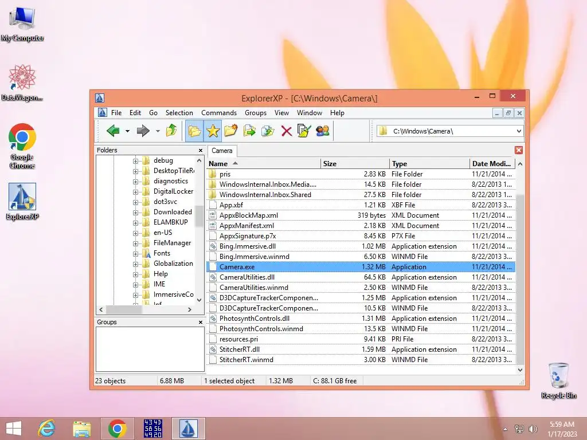587x440 pixels.
Task: Expand the debug folder tree node
Action: click(x=135, y=161)
